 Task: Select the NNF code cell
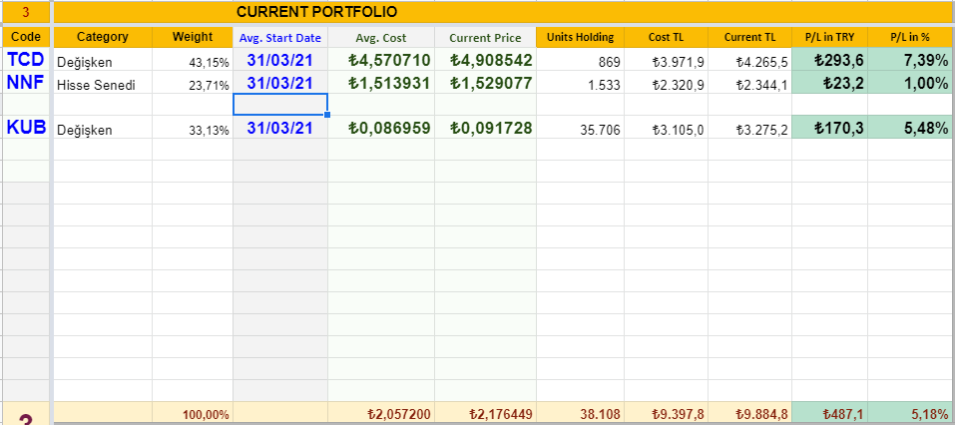pos(26,82)
